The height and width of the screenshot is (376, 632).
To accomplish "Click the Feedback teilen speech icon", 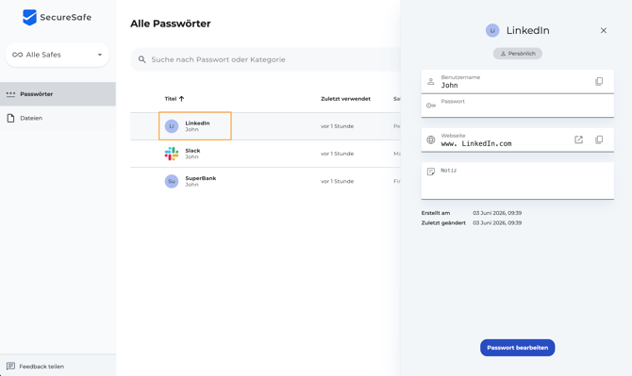I will tap(11, 366).
